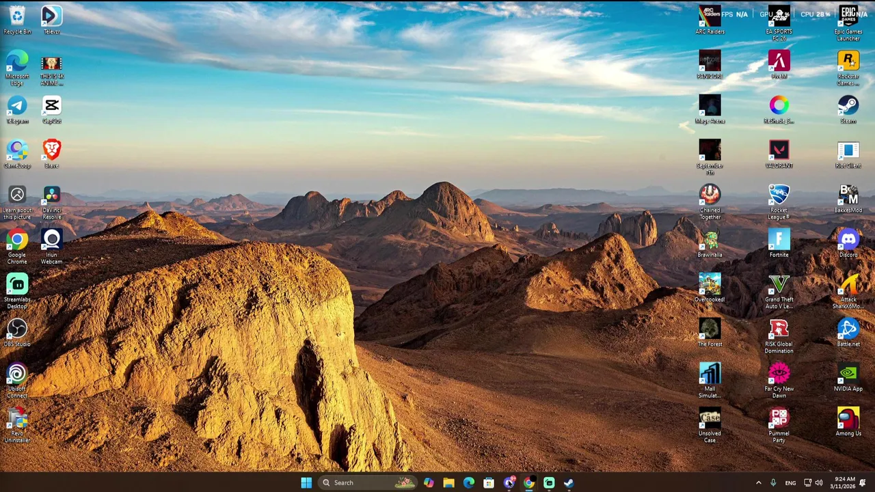Viewport: 875px width, 492px height.
Task: Select the September 7th game shortcut
Action: click(x=710, y=157)
